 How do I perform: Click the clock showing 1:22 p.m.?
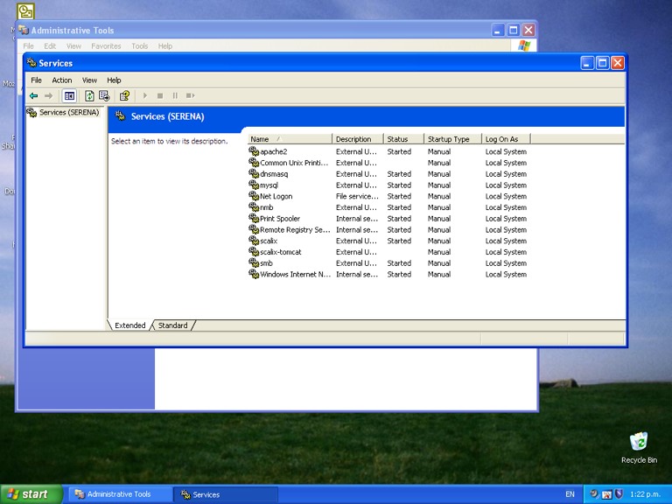[645, 494]
